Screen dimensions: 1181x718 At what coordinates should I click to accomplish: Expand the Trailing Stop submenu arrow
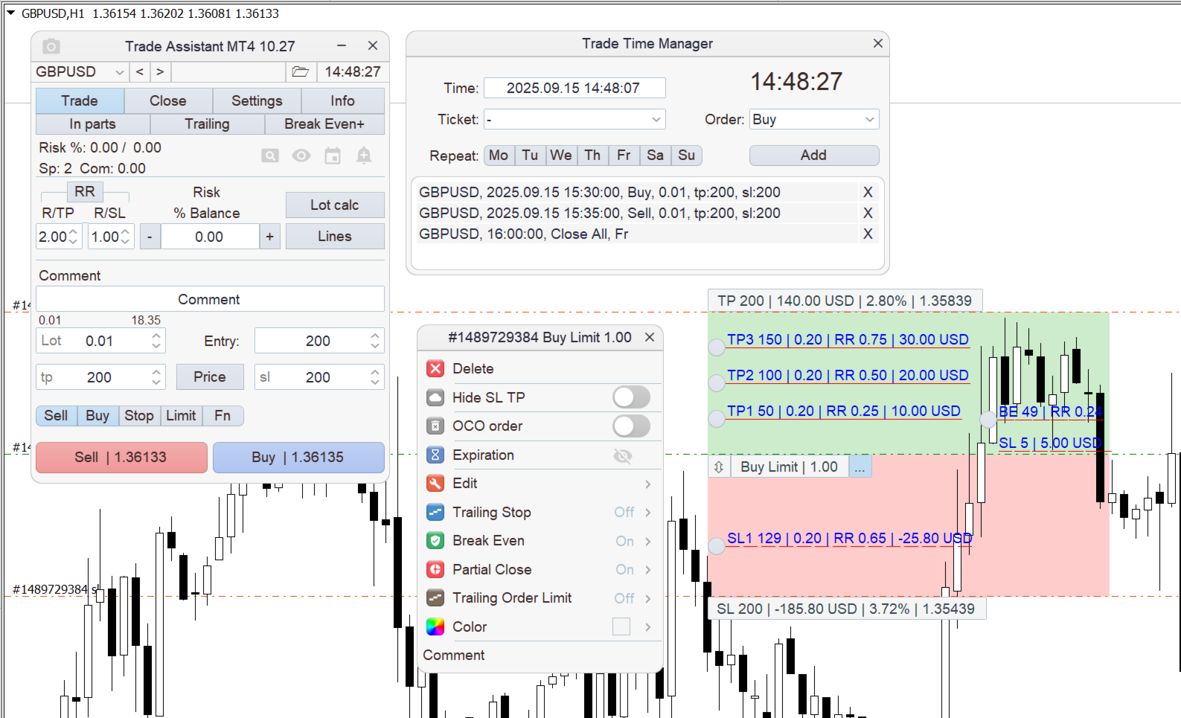click(648, 513)
